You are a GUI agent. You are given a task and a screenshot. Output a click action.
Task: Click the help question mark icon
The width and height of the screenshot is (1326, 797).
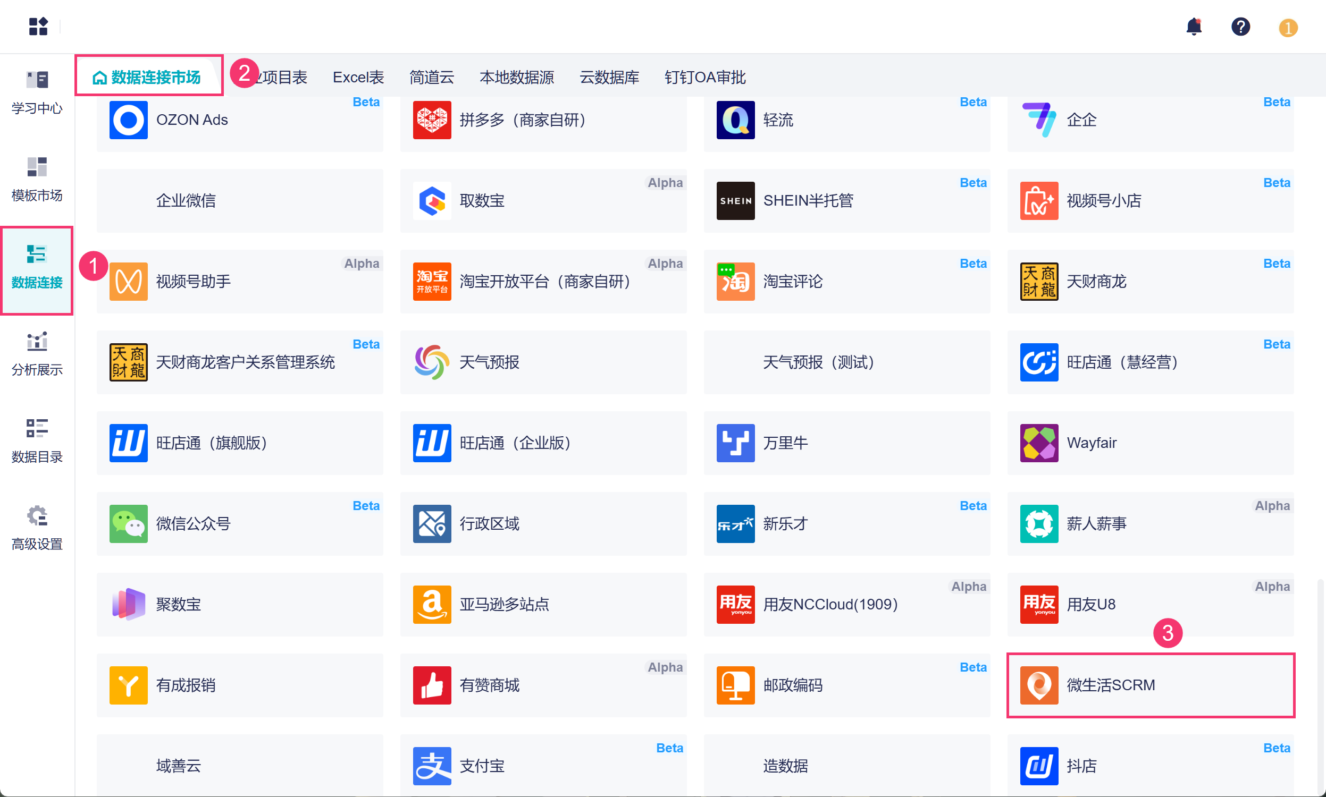pyautogui.click(x=1240, y=27)
